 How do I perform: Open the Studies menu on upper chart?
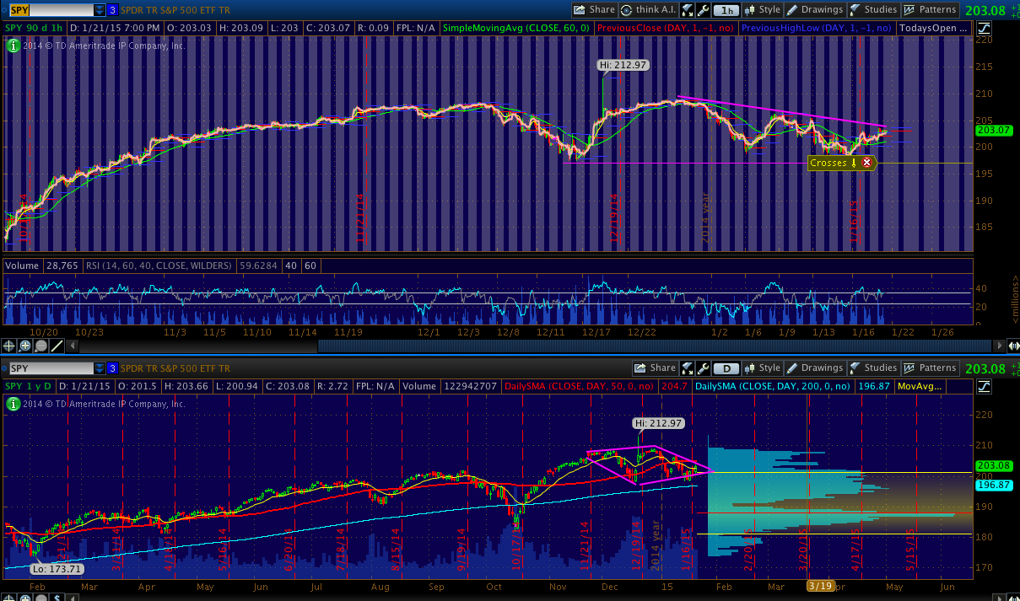[x=872, y=10]
